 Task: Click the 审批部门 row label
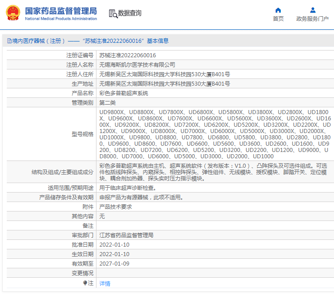(x=82, y=235)
